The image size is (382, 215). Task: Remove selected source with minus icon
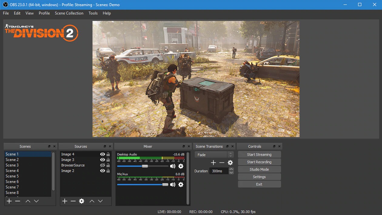[73, 201]
